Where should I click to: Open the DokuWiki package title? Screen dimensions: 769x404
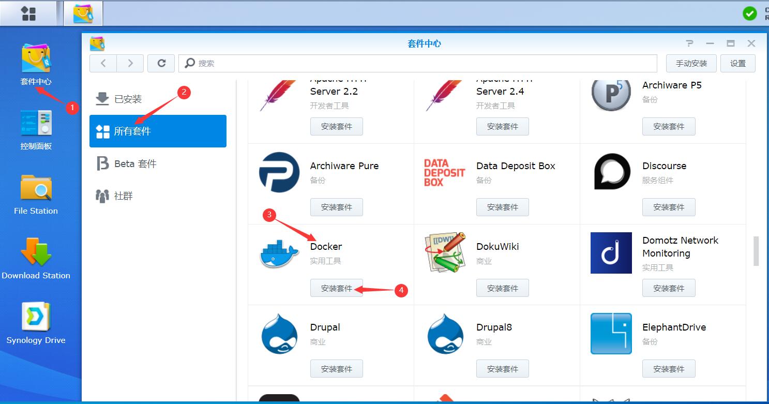coord(497,247)
